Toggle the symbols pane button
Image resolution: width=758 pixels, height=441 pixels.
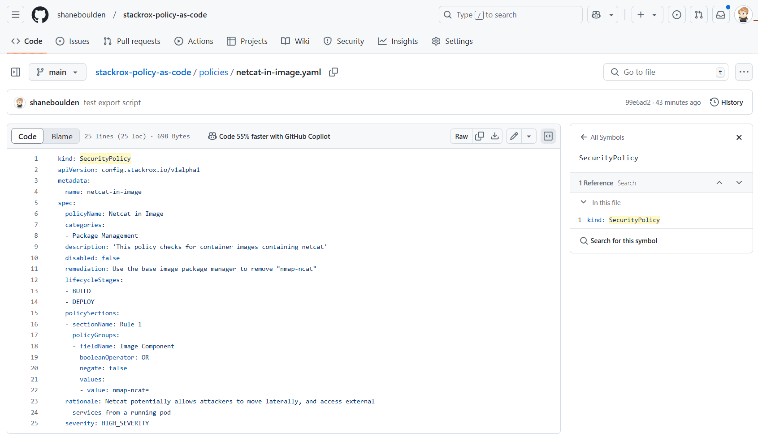coord(548,137)
